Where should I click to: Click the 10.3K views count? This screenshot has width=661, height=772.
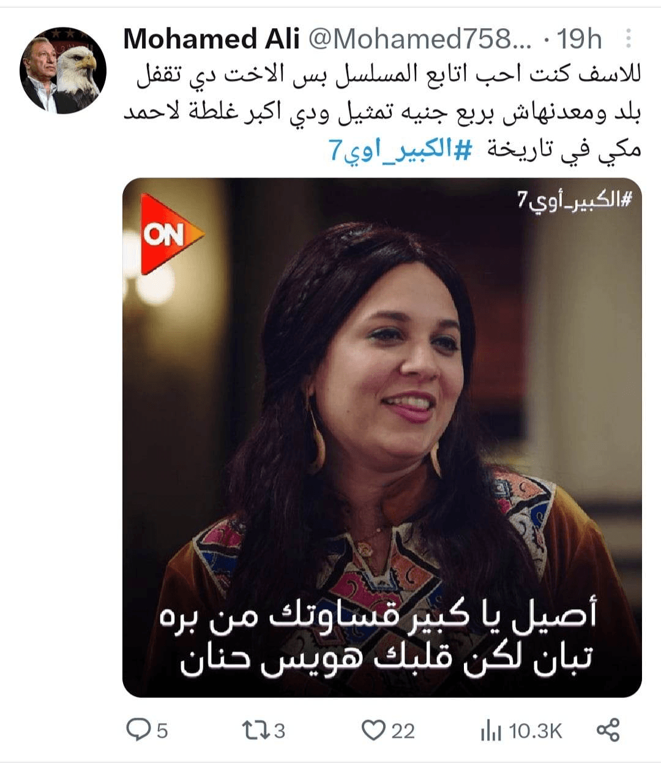pyautogui.click(x=535, y=730)
